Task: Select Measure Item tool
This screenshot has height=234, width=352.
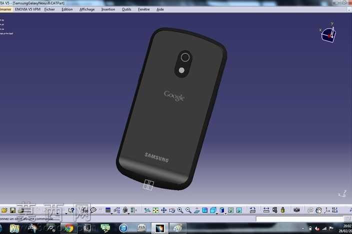Action: 274,210
